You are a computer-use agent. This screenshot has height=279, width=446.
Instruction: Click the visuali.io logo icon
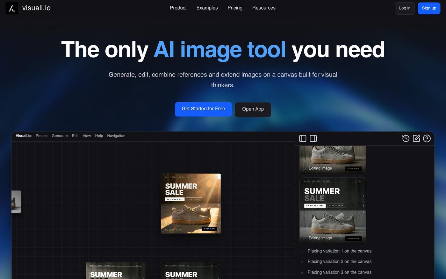click(12, 8)
